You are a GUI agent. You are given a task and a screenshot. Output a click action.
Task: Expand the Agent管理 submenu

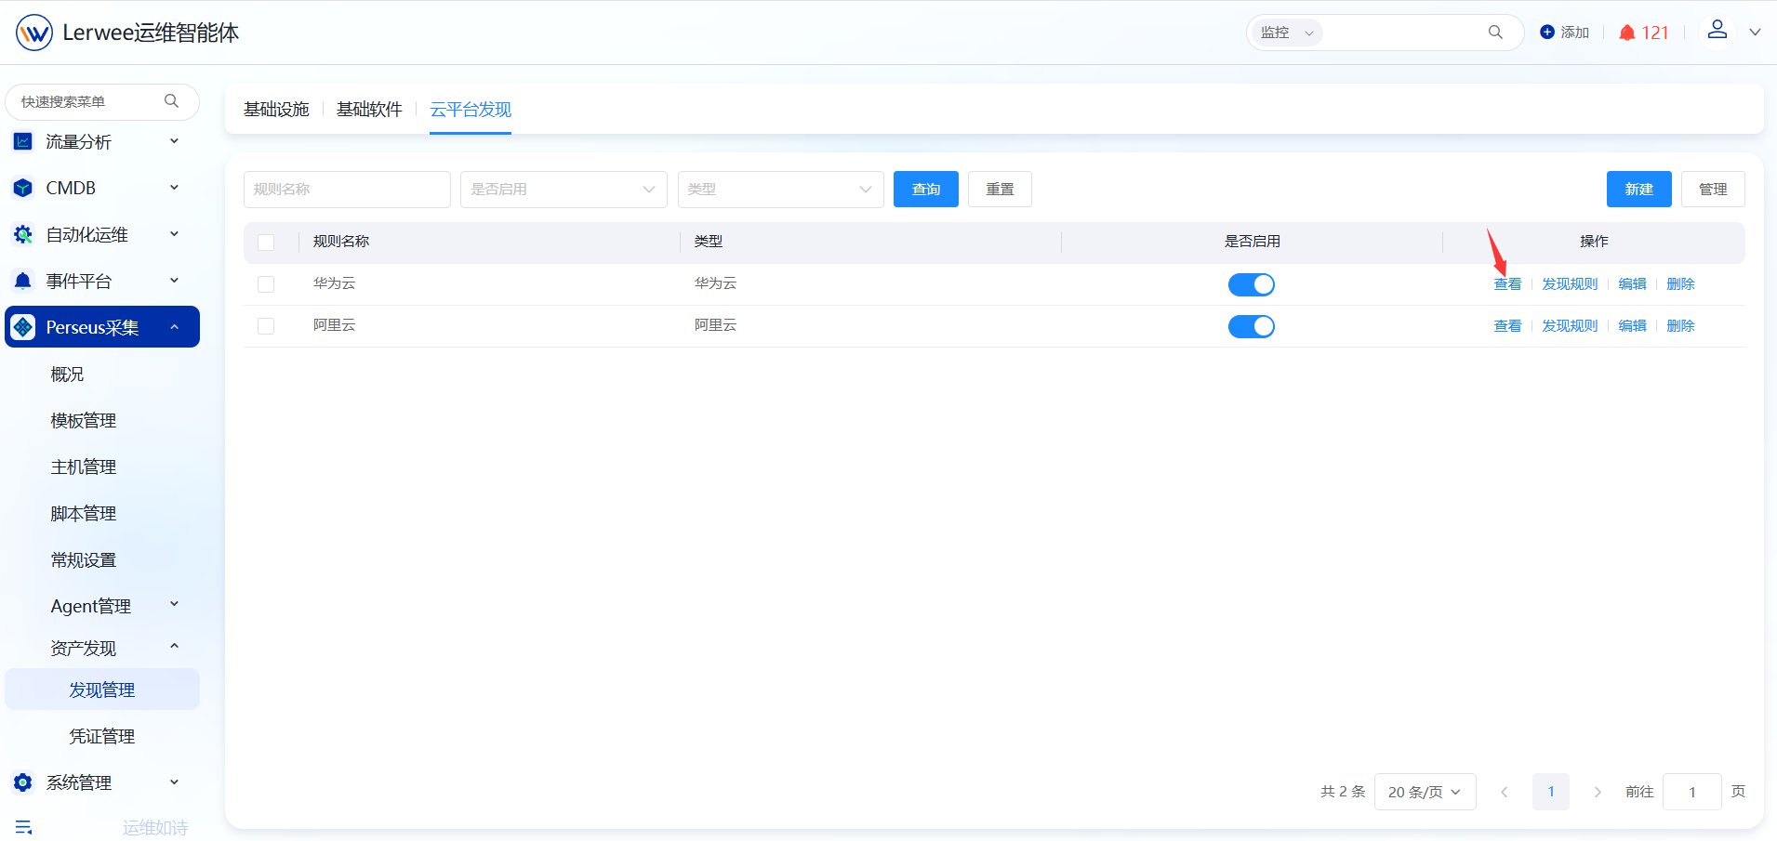click(x=174, y=605)
